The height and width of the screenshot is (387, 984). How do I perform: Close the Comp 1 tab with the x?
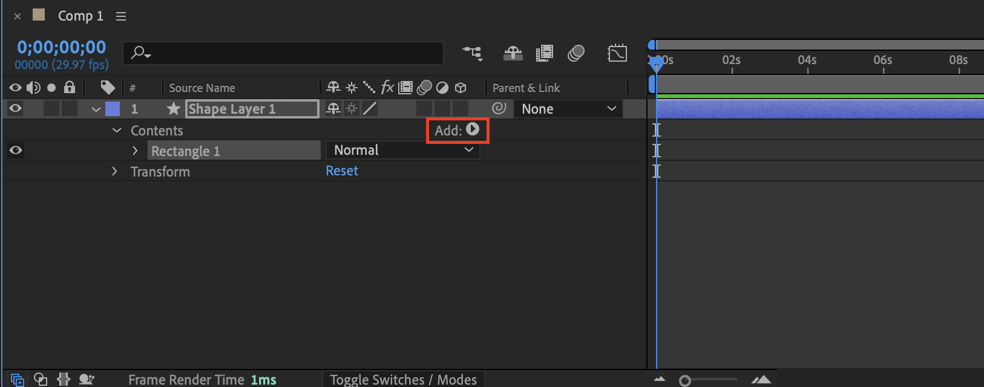(x=18, y=16)
